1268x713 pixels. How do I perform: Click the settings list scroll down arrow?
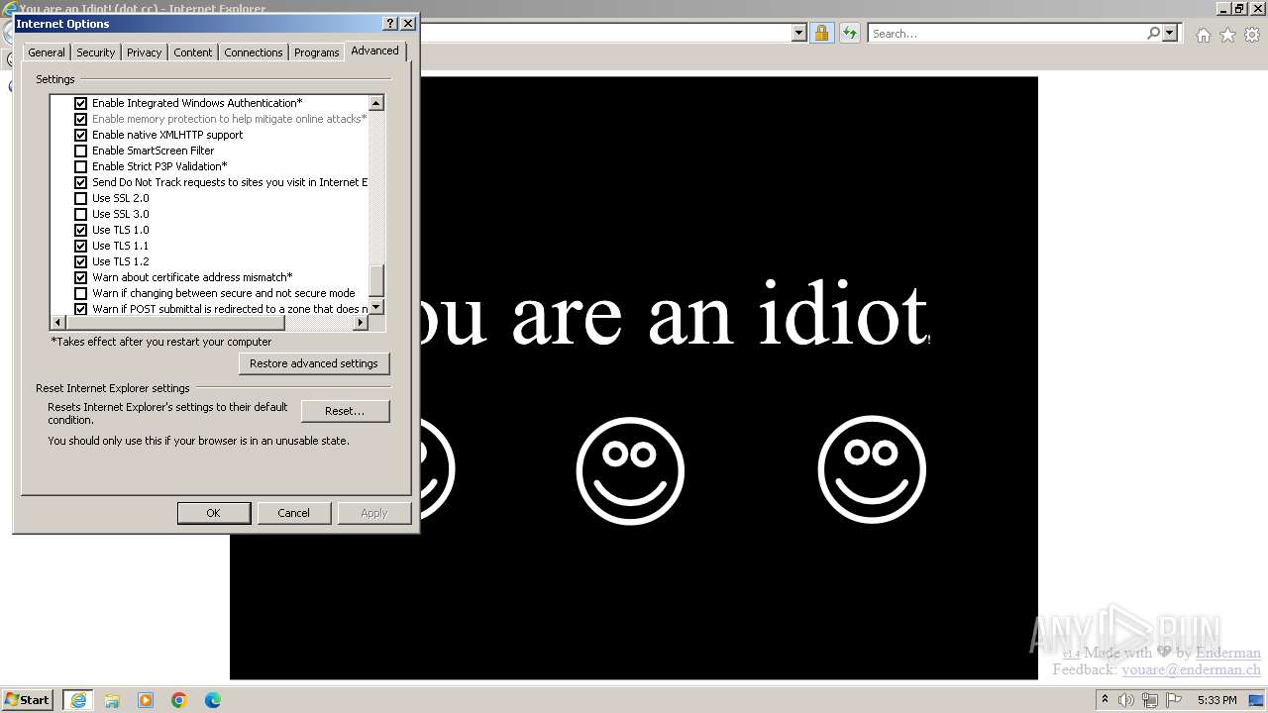point(376,308)
